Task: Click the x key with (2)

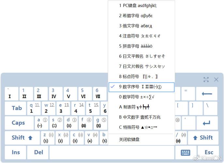Action: (x=62, y=138)
